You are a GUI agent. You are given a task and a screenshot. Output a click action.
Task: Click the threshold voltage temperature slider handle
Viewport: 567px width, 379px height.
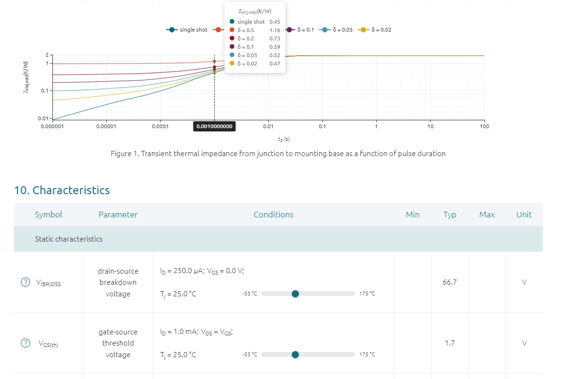tap(295, 354)
